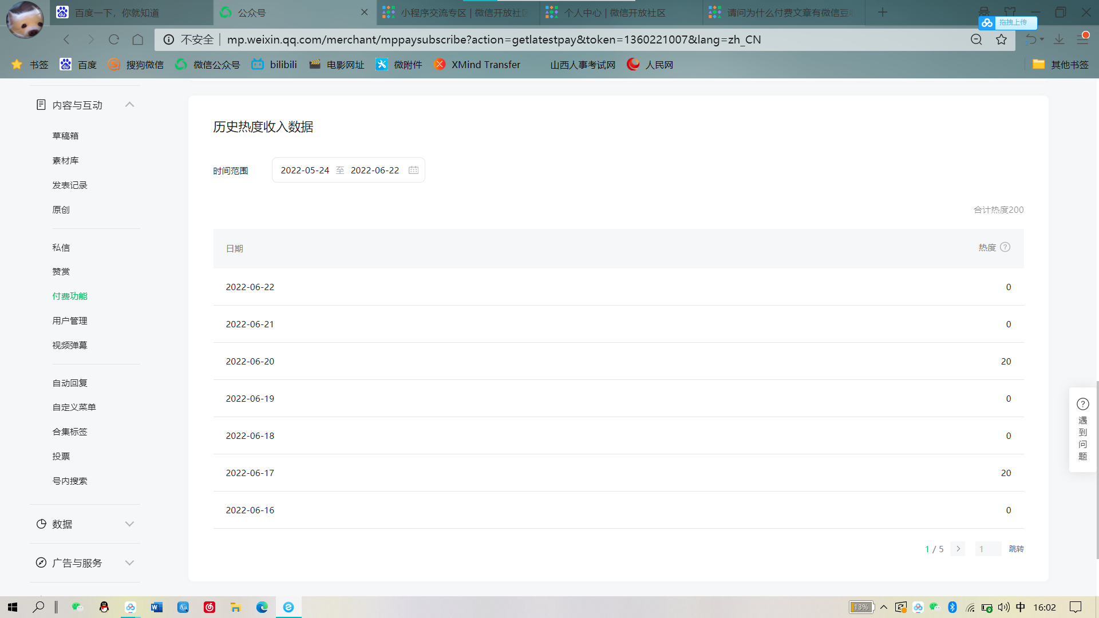The width and height of the screenshot is (1099, 618).
Task: Open the calendar icon in the date range
Action: tap(413, 170)
